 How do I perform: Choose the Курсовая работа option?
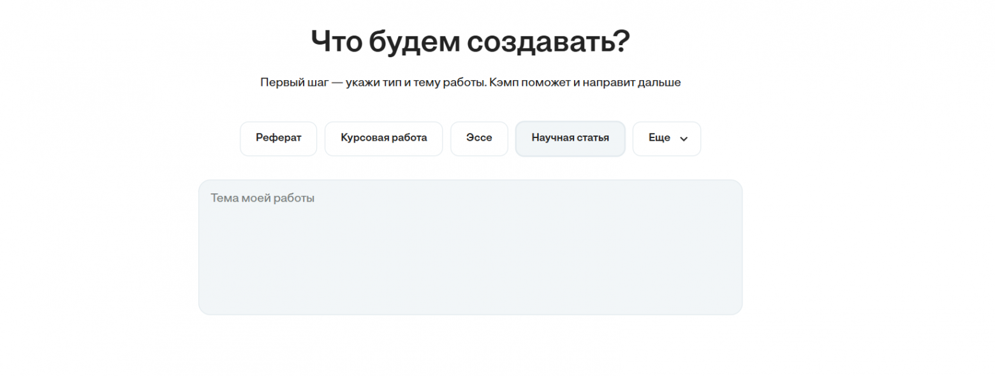point(383,138)
